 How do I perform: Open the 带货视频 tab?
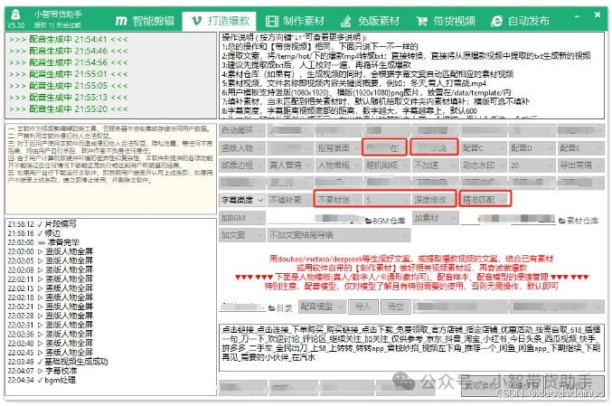(446, 21)
